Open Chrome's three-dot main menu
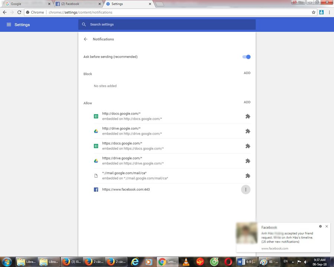The width and height of the screenshot is (334, 267). [329, 12]
